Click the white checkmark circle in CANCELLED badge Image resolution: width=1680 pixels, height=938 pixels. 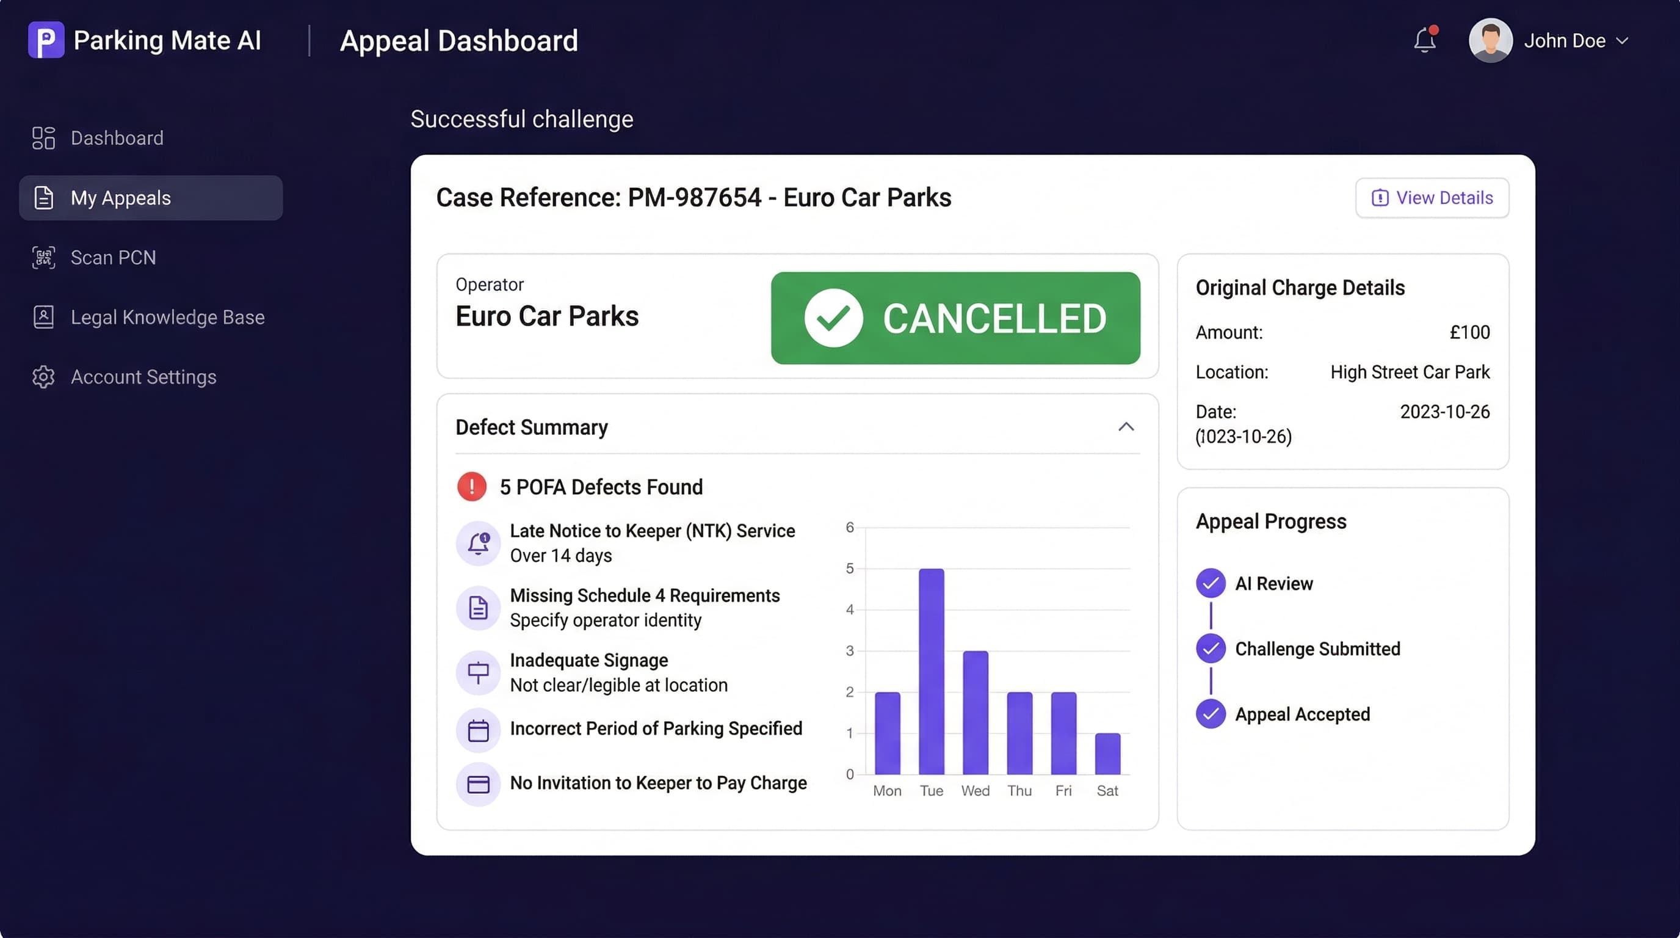tap(833, 318)
